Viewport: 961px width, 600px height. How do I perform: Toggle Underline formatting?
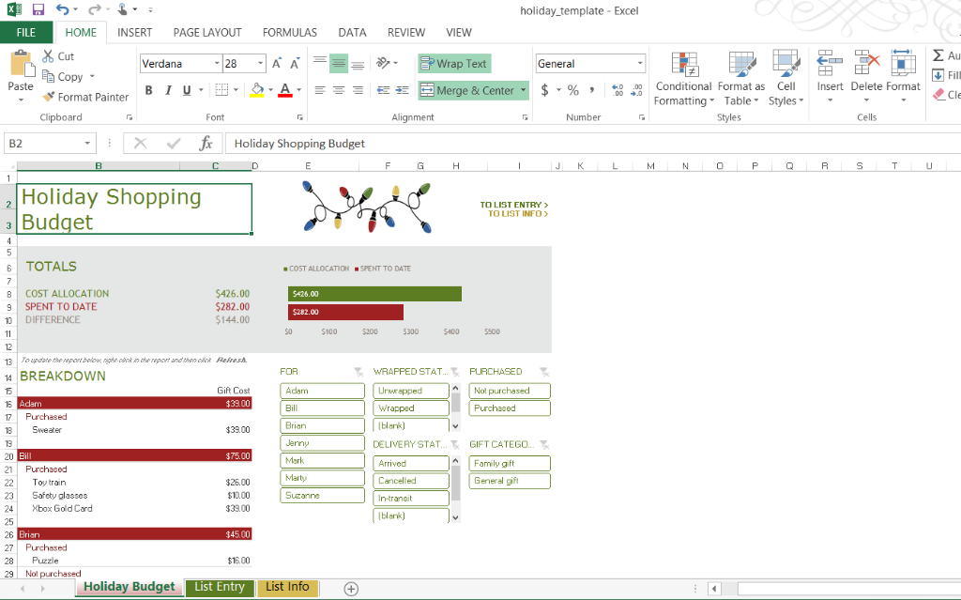click(187, 90)
